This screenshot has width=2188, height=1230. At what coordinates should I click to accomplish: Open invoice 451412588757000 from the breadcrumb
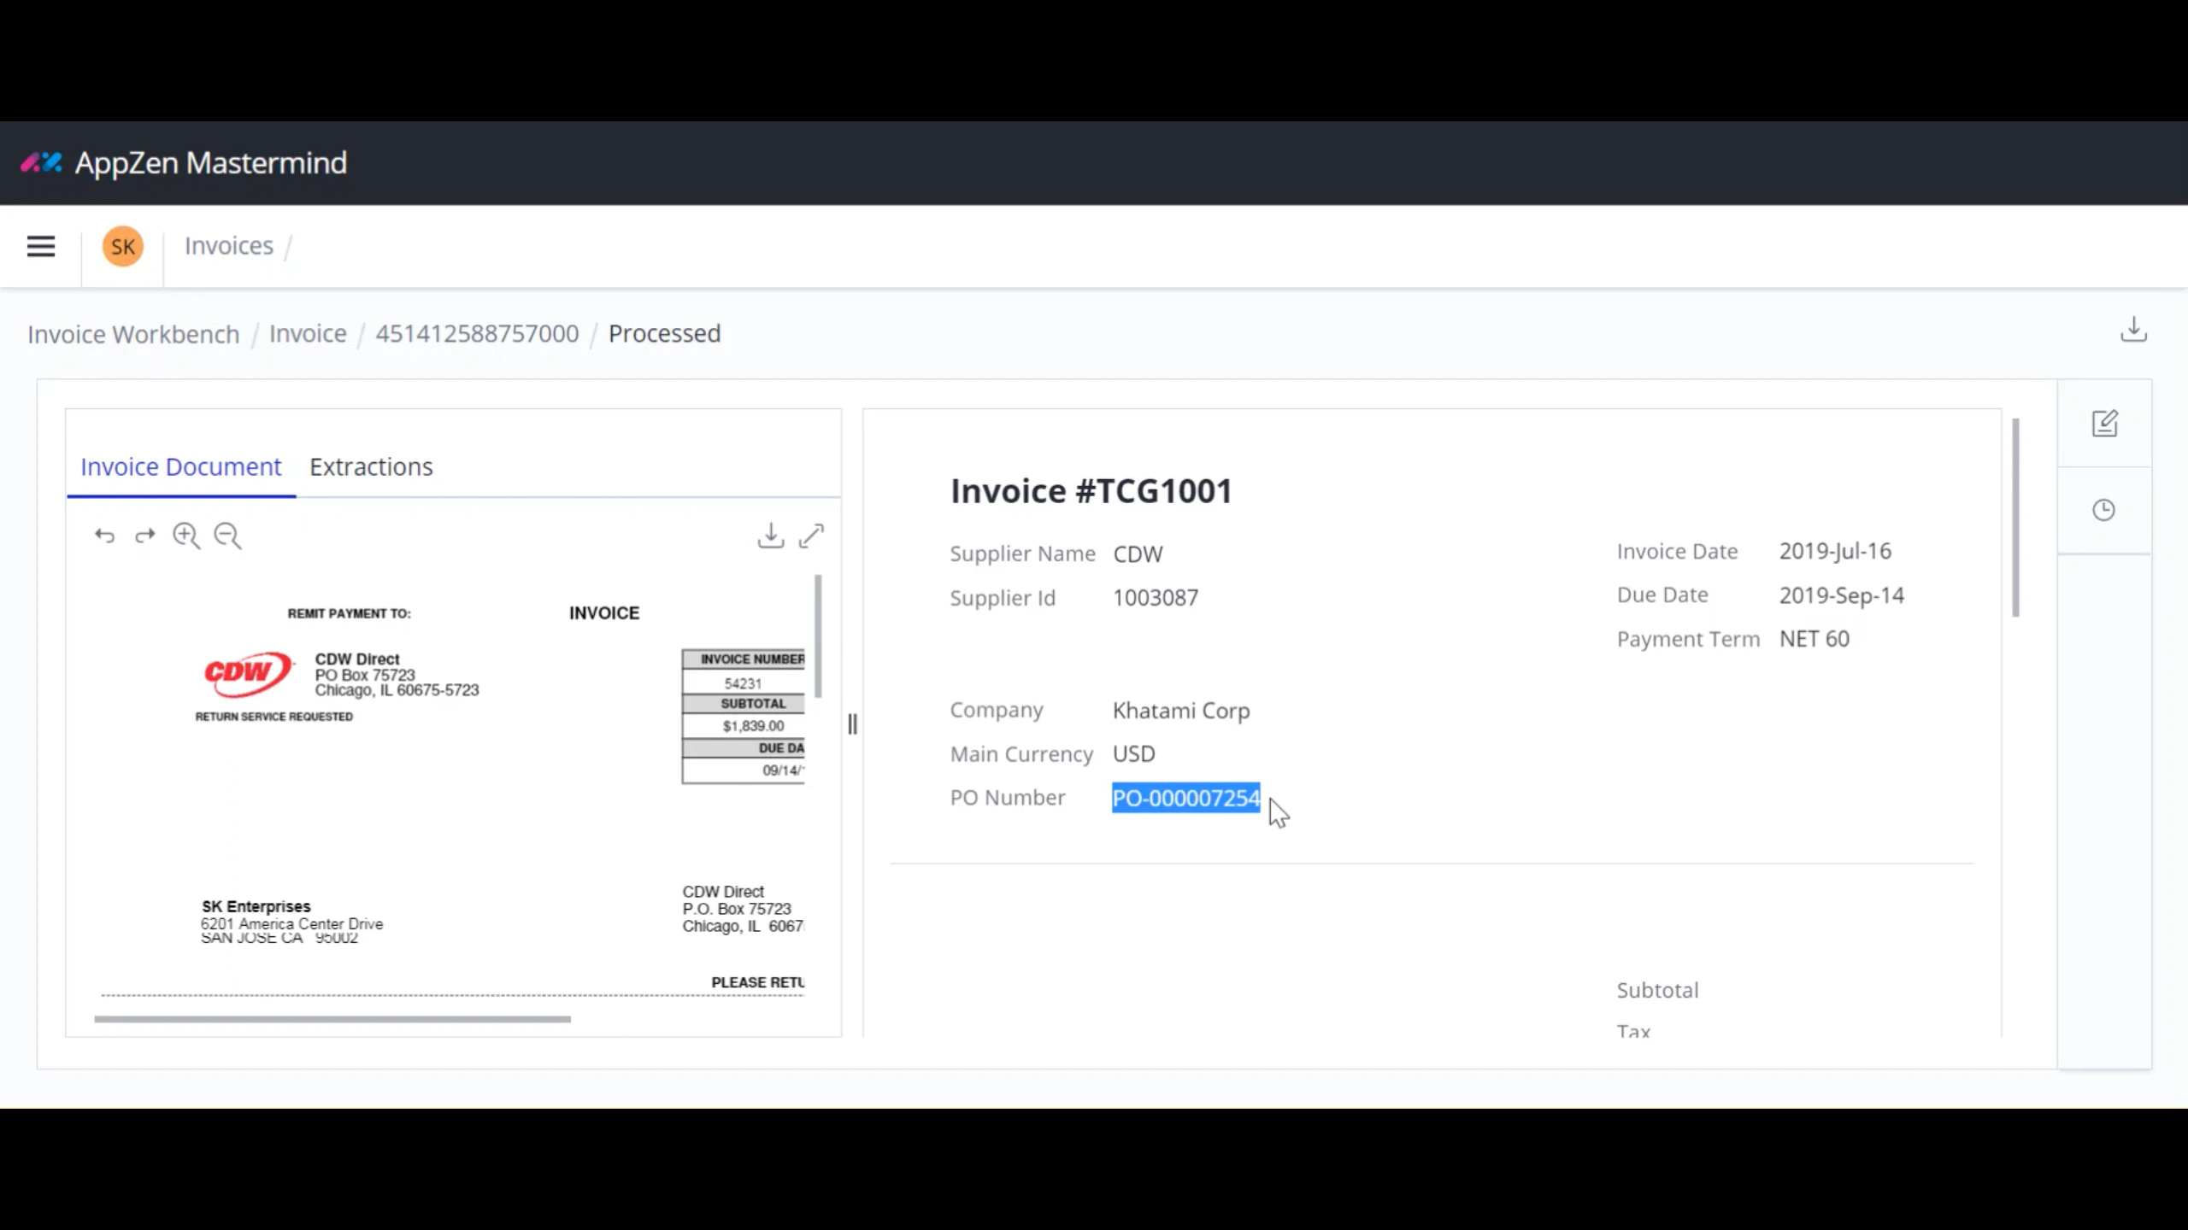(478, 334)
